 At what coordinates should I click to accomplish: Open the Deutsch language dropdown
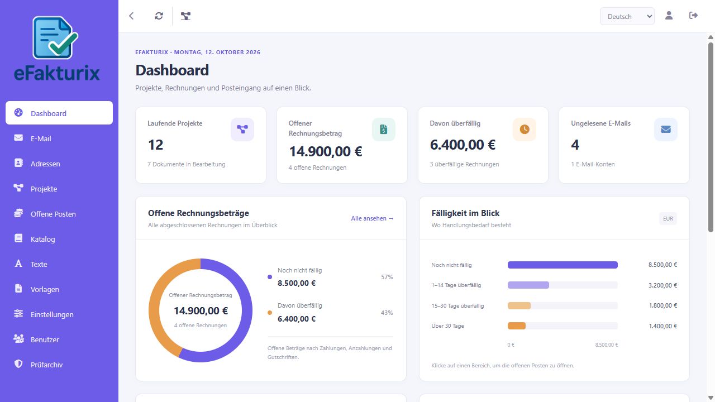pyautogui.click(x=627, y=16)
